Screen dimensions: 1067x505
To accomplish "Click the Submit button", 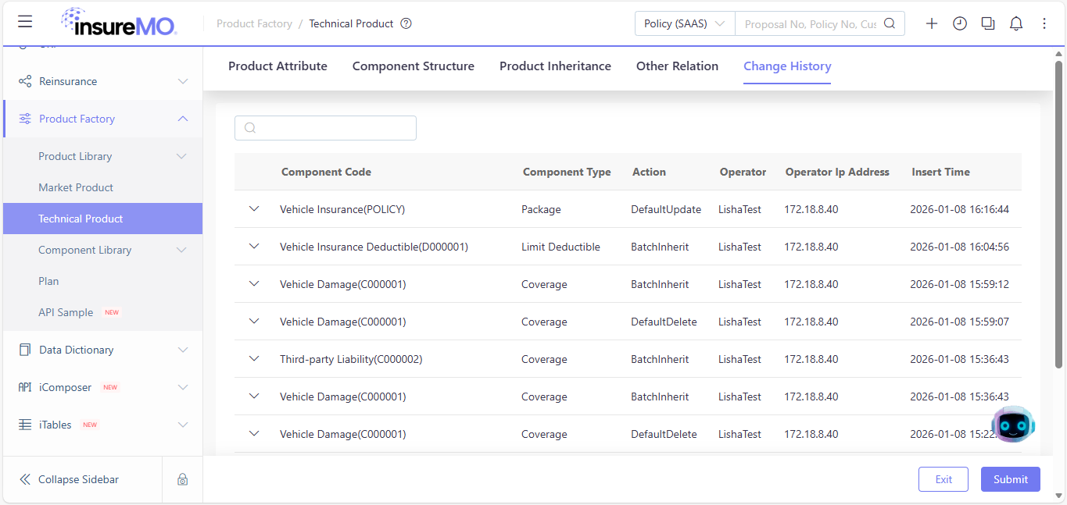I will point(1011,479).
